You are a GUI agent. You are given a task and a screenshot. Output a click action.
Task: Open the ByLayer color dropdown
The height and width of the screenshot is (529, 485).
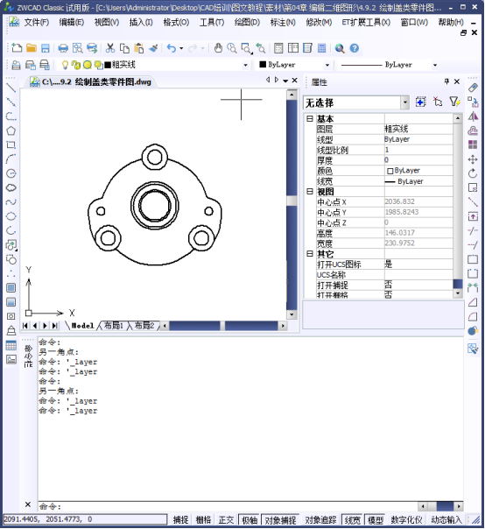pyautogui.click(x=327, y=65)
